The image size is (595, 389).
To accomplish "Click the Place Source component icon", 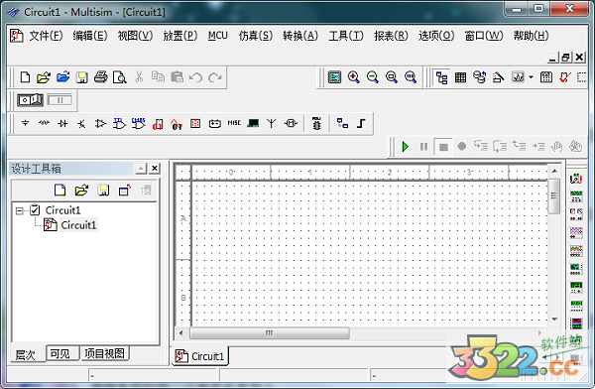I will (25, 123).
